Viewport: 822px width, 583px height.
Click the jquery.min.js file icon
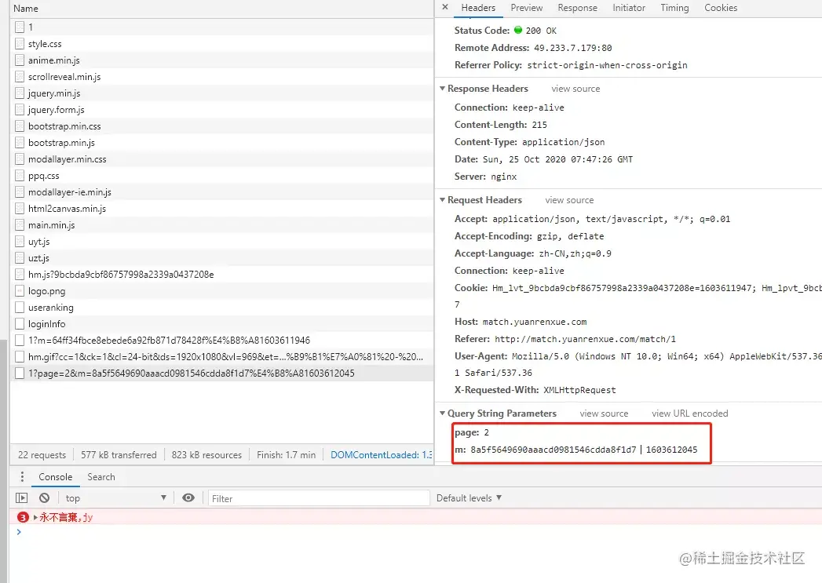tap(20, 93)
